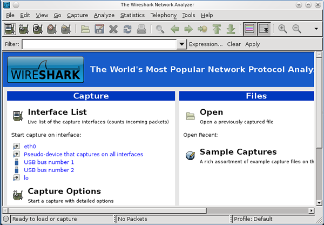Click the icon beside eth0
324x225 pixels.
coord(17,147)
